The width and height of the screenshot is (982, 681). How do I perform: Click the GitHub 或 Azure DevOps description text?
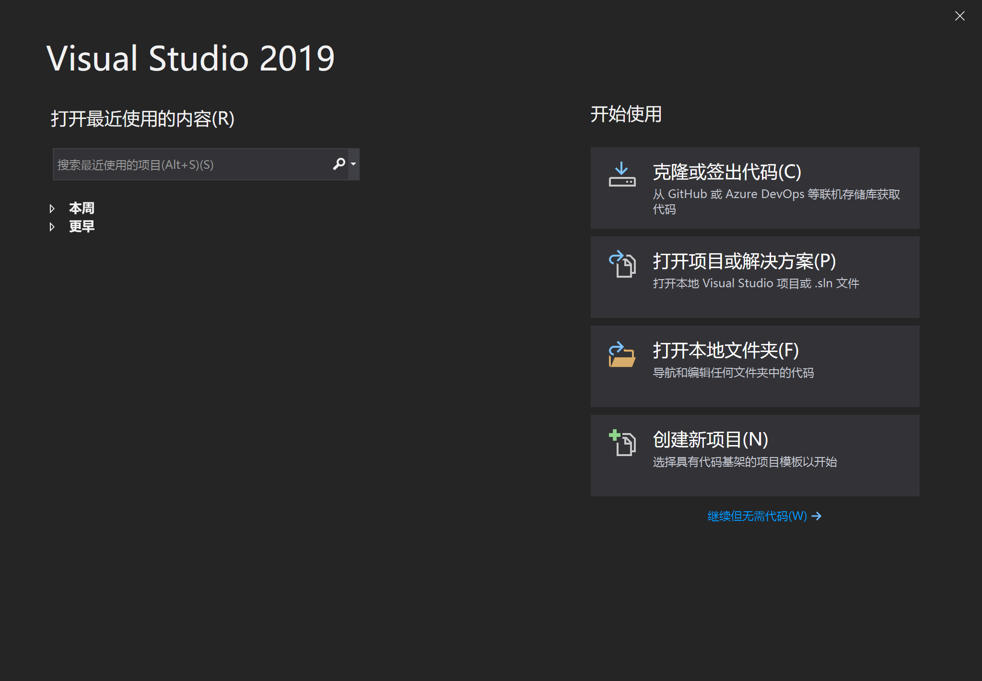pos(776,194)
